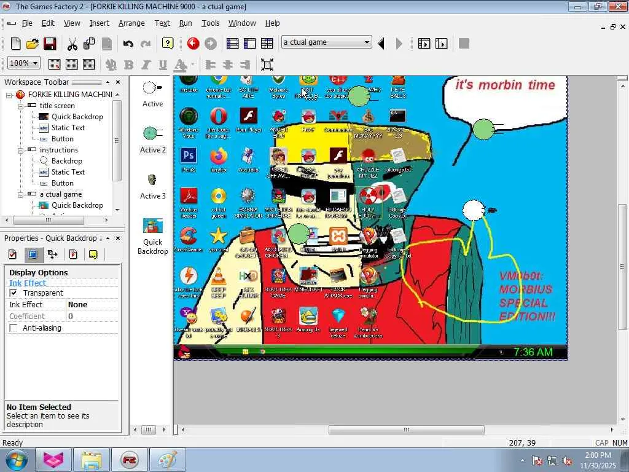Click the text color A icon
Image resolution: width=629 pixels, height=472 pixels.
tap(180, 65)
